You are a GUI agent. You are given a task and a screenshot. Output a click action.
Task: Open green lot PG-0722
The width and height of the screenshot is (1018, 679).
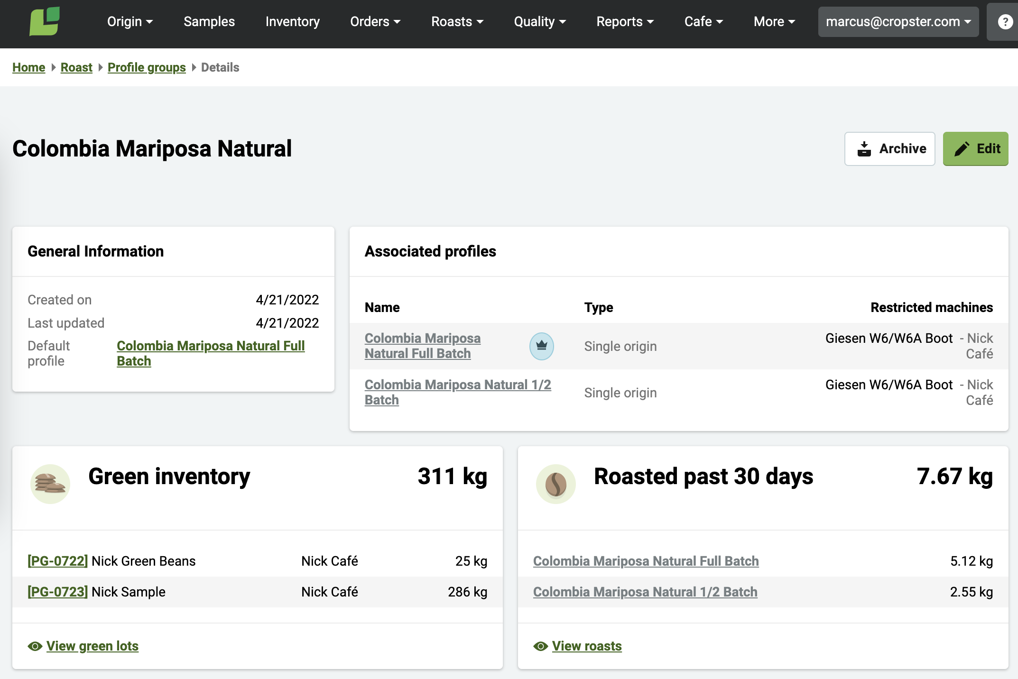tap(58, 561)
